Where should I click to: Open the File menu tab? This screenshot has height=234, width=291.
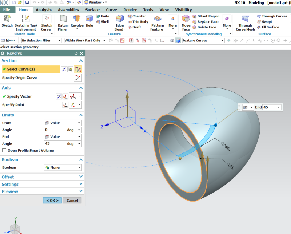click(7, 10)
